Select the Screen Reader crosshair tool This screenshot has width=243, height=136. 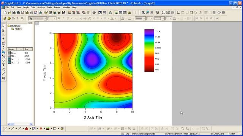click(x=3, y=39)
